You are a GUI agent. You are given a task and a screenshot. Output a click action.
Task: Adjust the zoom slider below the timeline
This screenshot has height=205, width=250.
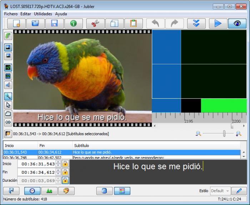coord(224,133)
